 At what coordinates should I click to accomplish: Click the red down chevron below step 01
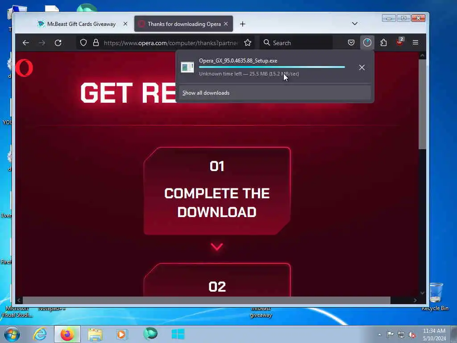[x=217, y=247]
